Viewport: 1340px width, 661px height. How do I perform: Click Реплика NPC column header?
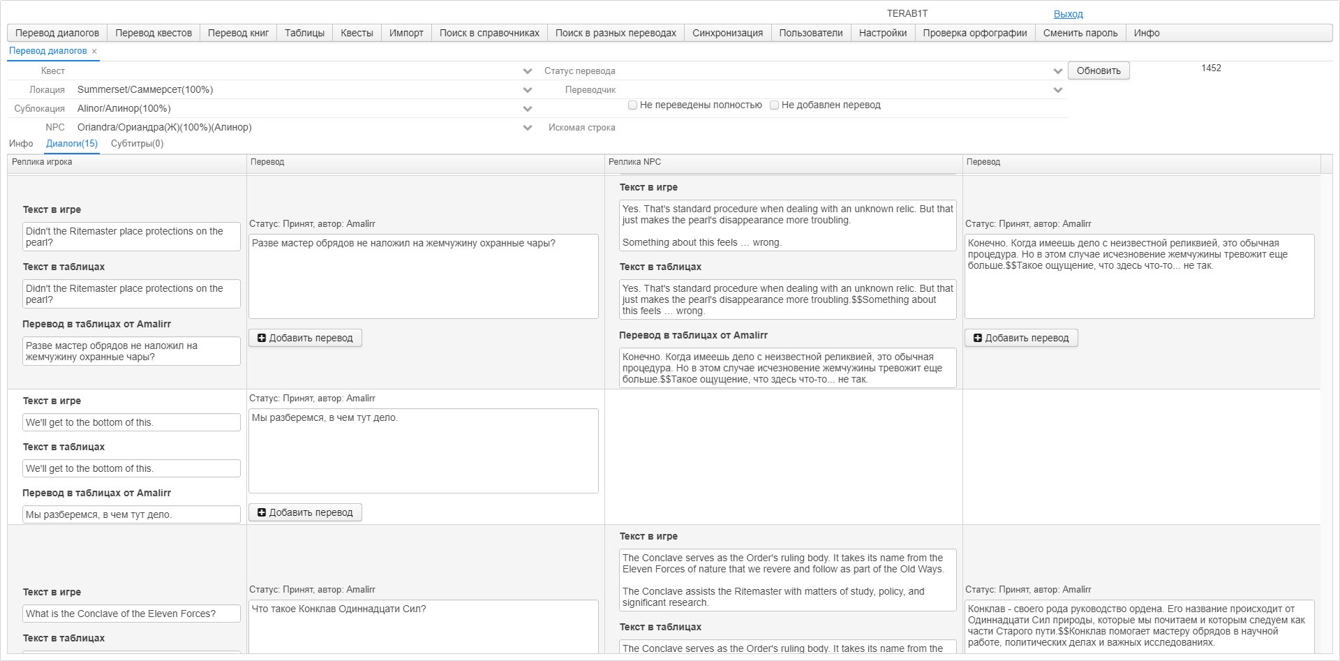[x=783, y=162]
